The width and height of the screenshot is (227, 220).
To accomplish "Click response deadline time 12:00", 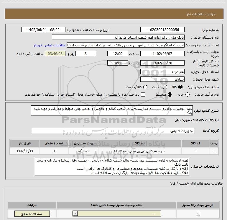I will [x=118, y=53].
